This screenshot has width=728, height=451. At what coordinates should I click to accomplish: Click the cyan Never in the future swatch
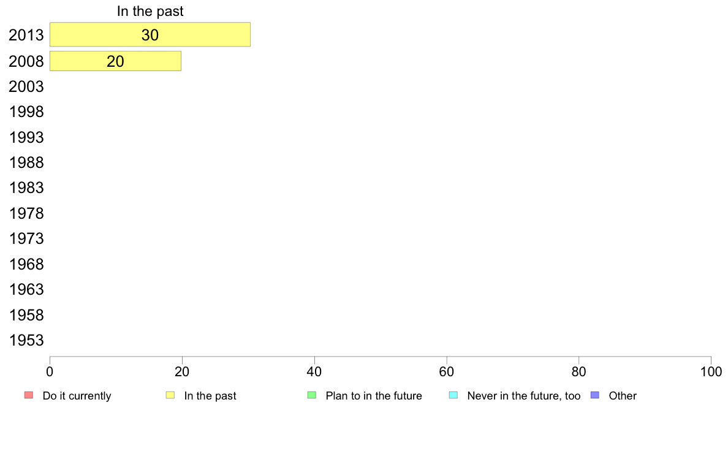(x=453, y=395)
